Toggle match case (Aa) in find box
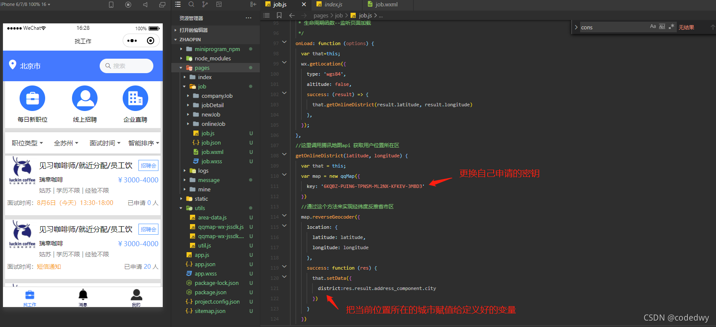 [x=653, y=26]
